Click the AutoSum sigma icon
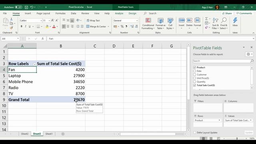Image resolution: width=256 pixels, height=144 pixels. (206, 19)
